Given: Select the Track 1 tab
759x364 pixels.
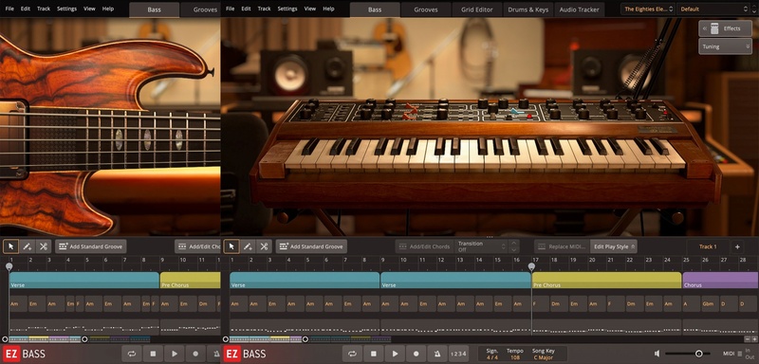Looking at the screenshot, I should [708, 246].
